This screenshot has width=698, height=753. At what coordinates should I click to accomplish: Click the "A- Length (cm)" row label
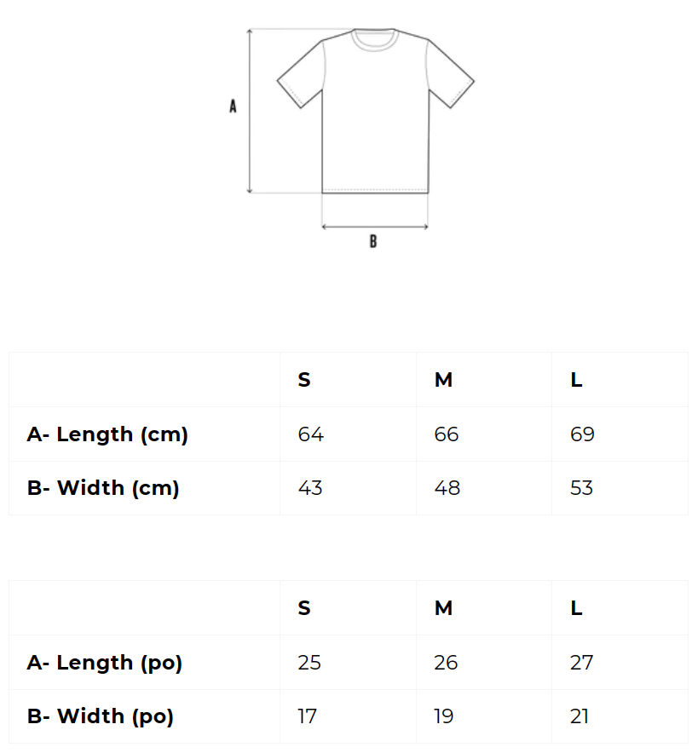tap(107, 434)
